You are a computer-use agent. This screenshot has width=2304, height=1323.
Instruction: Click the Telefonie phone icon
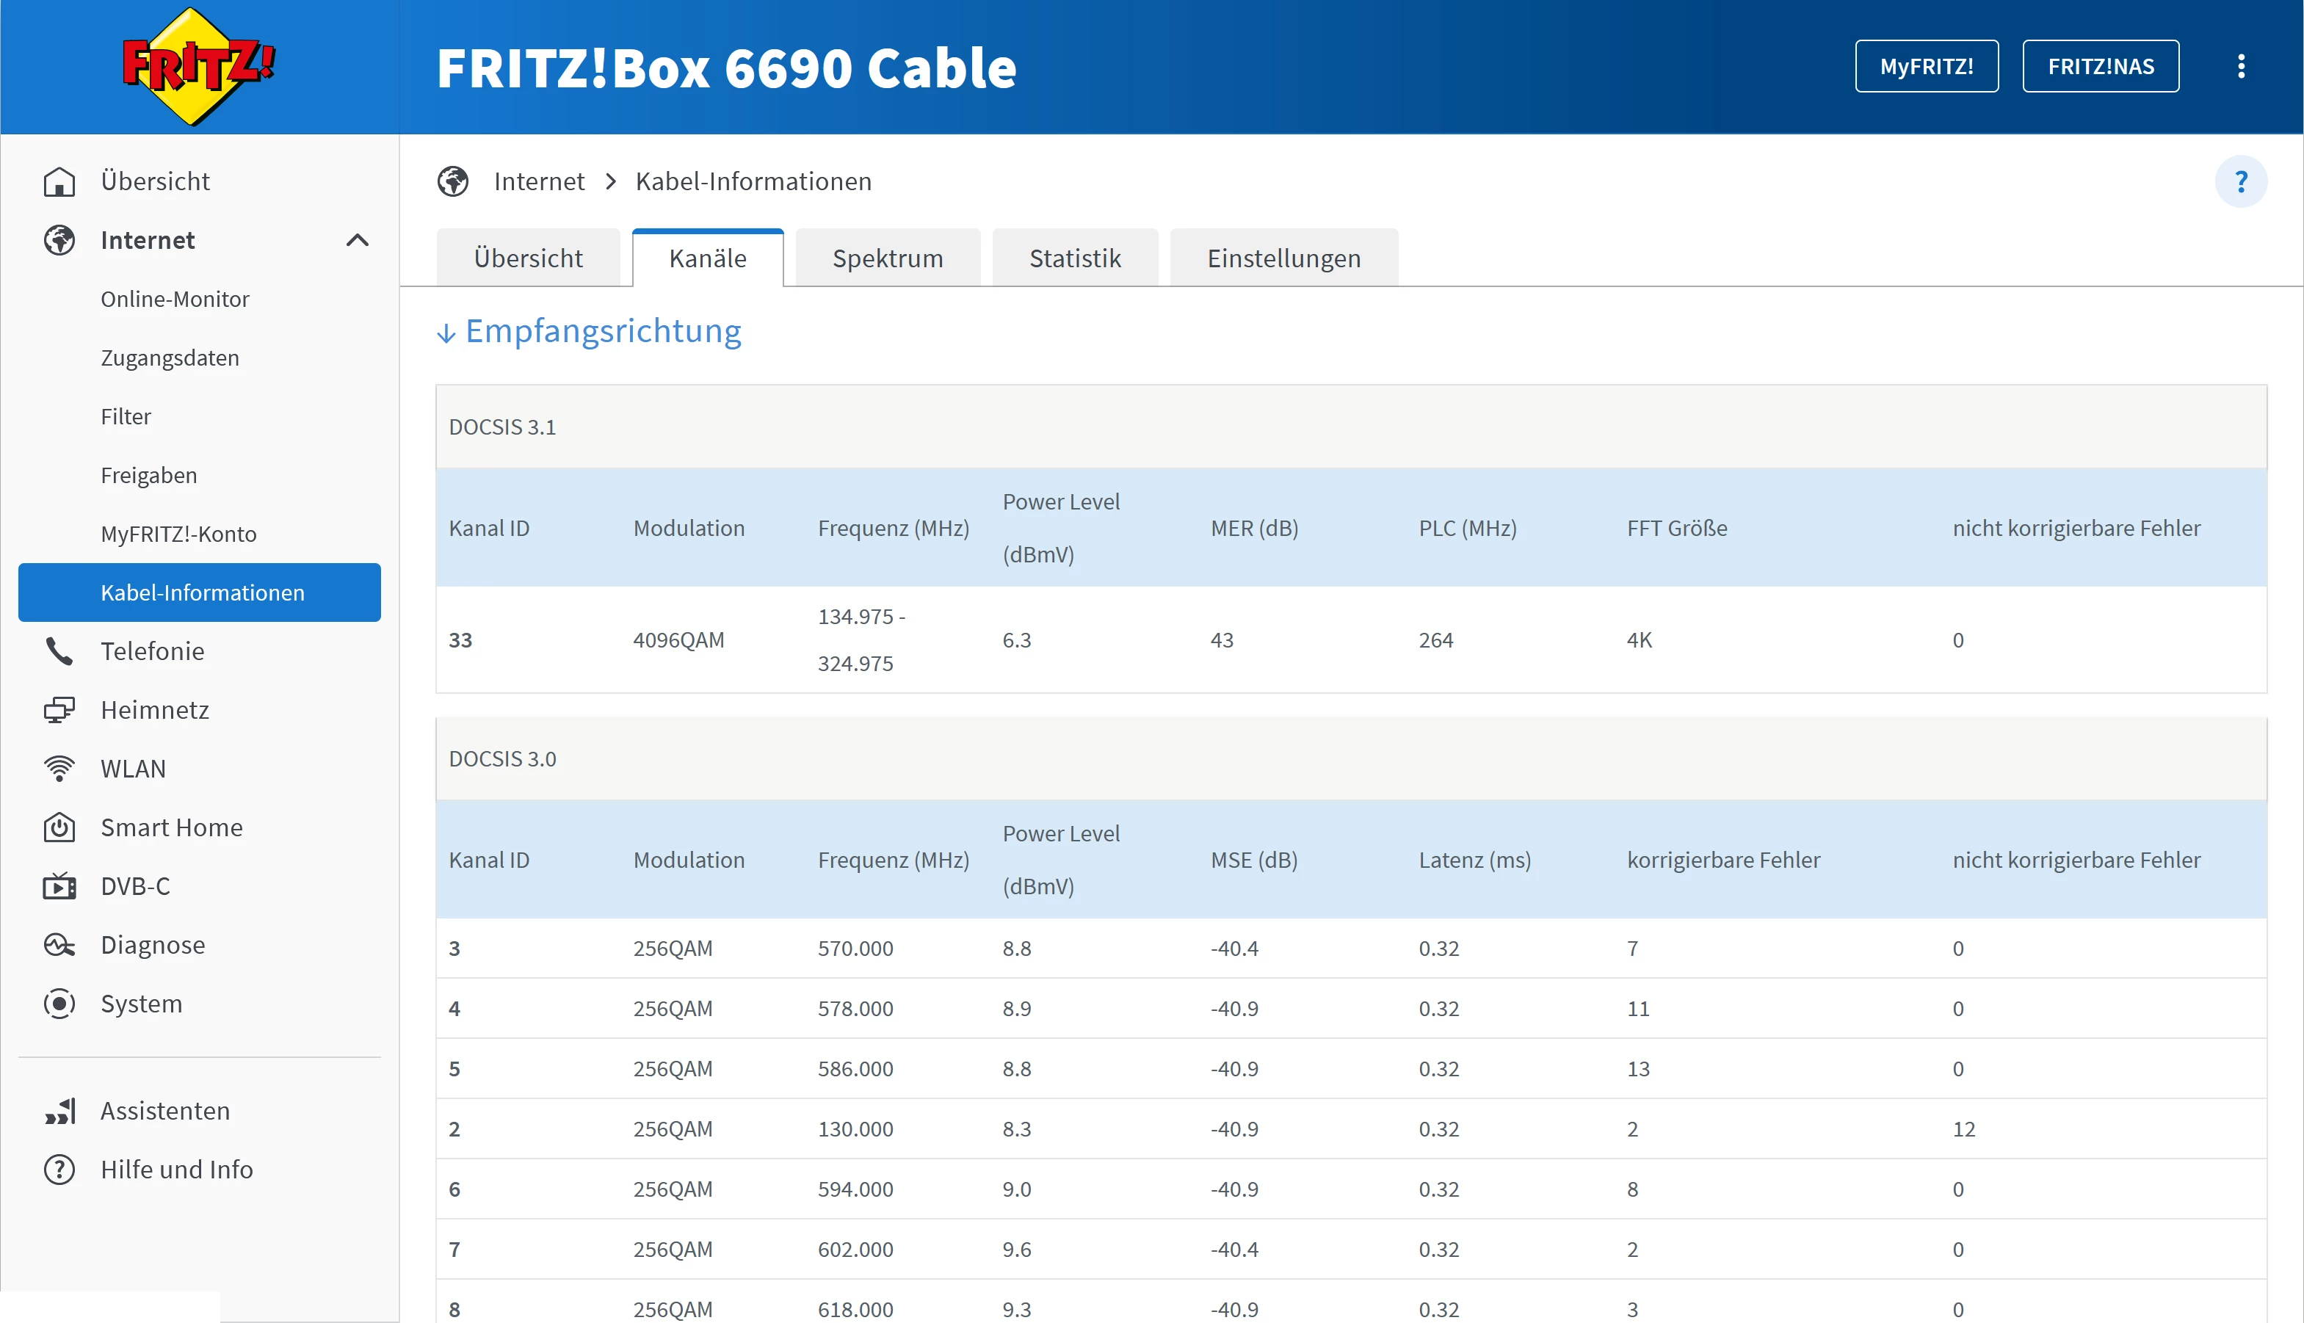[59, 650]
